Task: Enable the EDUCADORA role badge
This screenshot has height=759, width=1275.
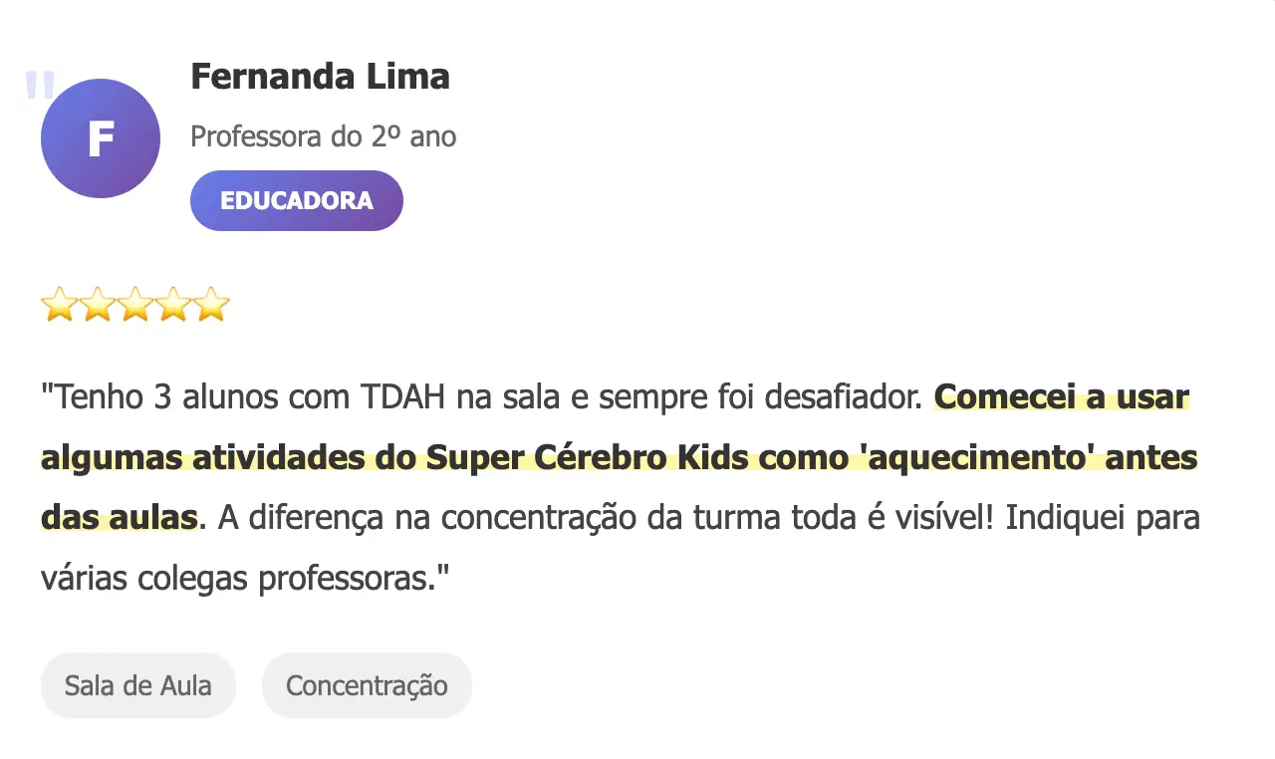Action: click(296, 200)
